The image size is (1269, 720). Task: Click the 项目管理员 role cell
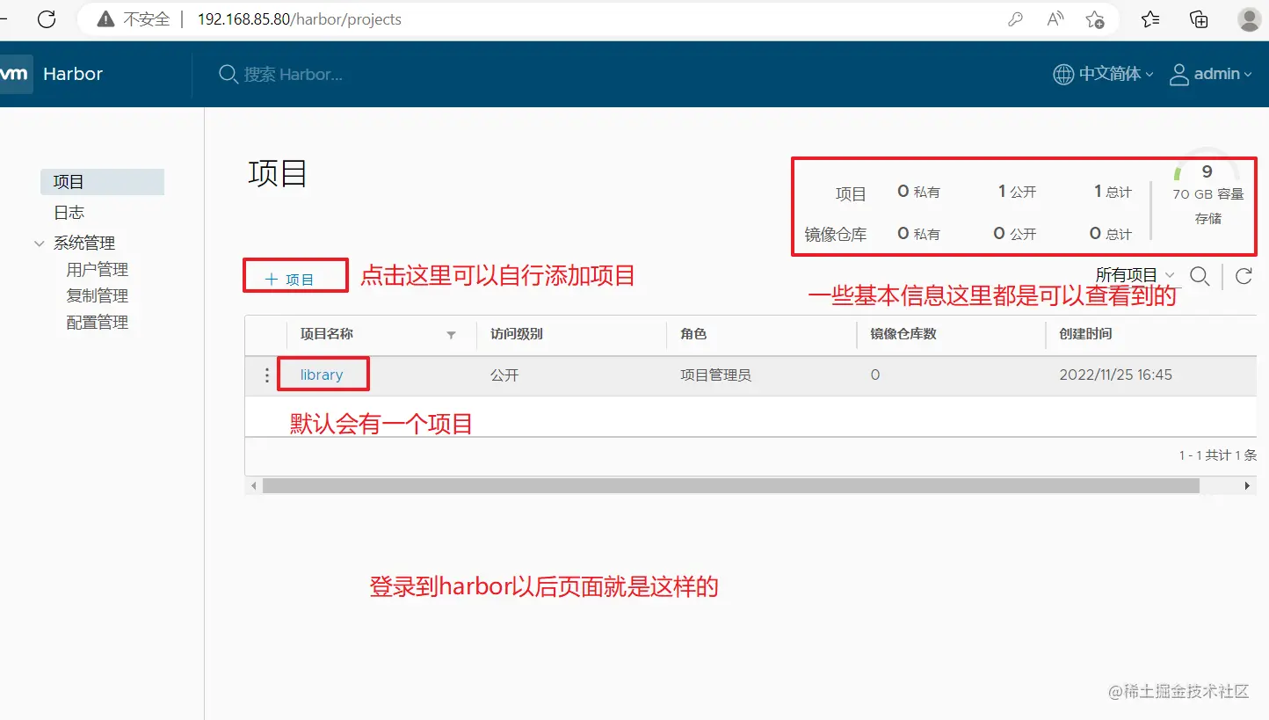[715, 375]
